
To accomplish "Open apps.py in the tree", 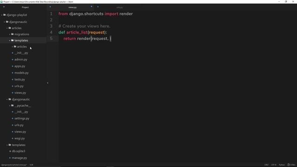I will (19, 66).
